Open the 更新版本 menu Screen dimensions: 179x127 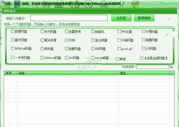pyautogui.click(x=10, y=11)
